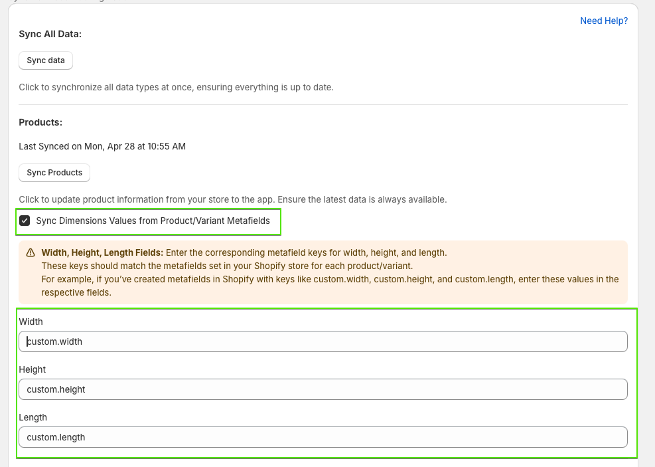Uncheck the Sync Dimensions Values checkbox
The height and width of the screenshot is (467, 655).
tap(25, 221)
